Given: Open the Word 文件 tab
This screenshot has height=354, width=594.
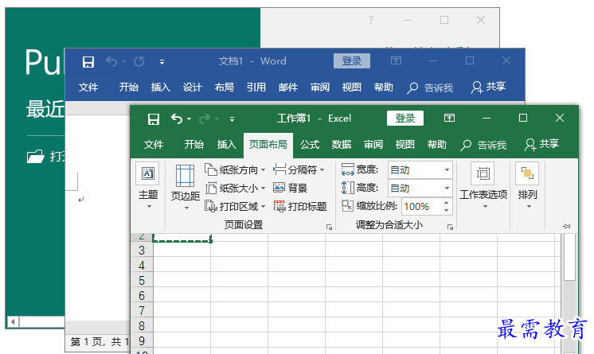Looking at the screenshot, I should tap(88, 88).
